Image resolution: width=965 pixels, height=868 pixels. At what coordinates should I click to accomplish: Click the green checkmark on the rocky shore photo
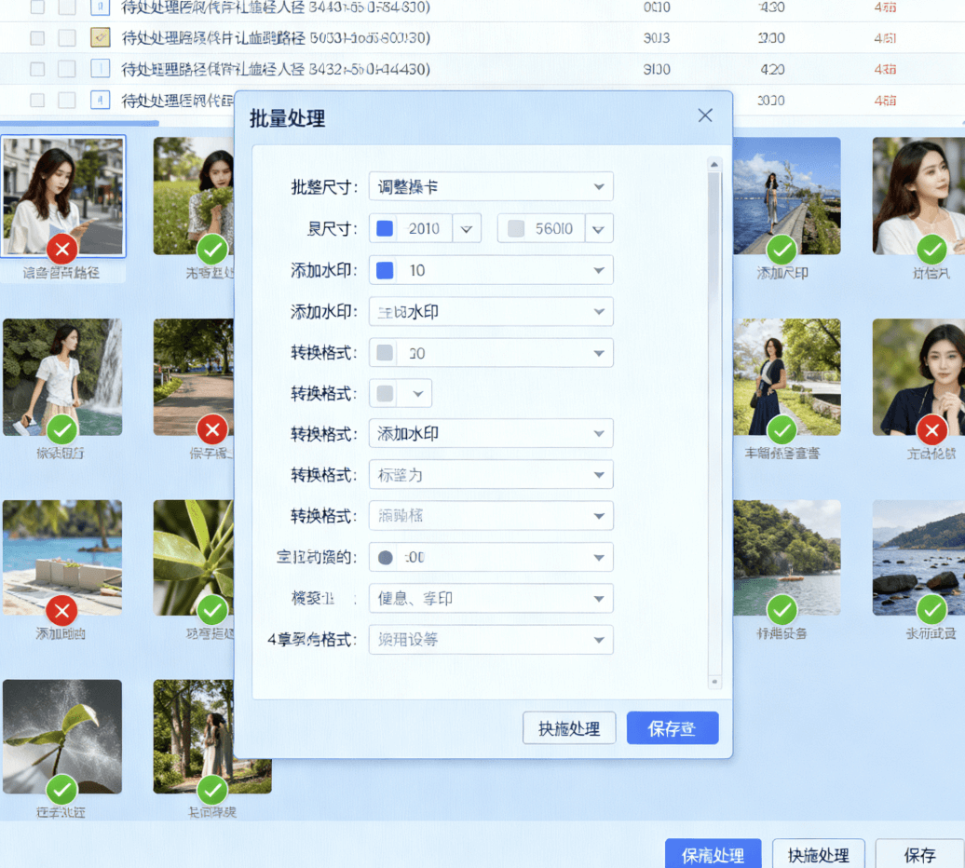pos(931,611)
